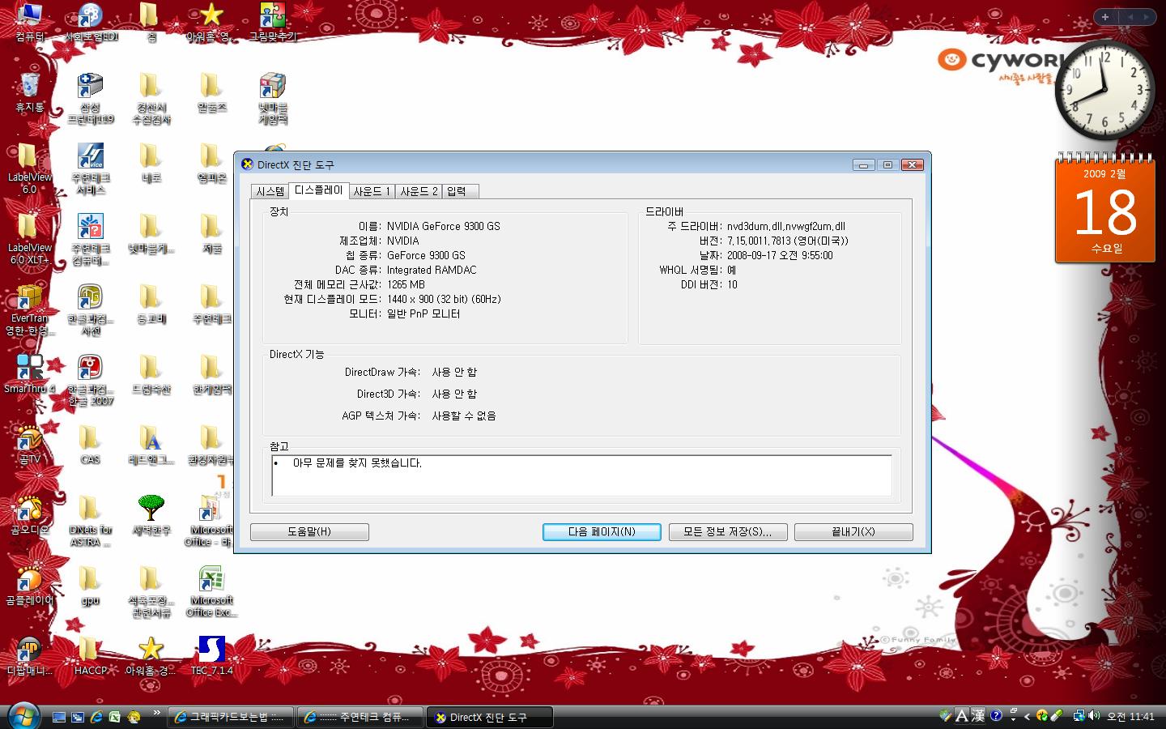Open the 알툴즈 folder

pyautogui.click(x=211, y=92)
